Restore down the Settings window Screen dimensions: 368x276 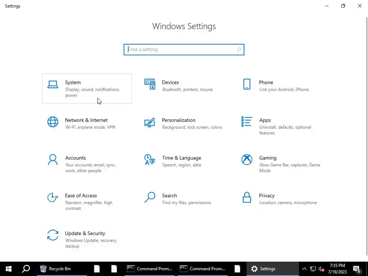343,6
